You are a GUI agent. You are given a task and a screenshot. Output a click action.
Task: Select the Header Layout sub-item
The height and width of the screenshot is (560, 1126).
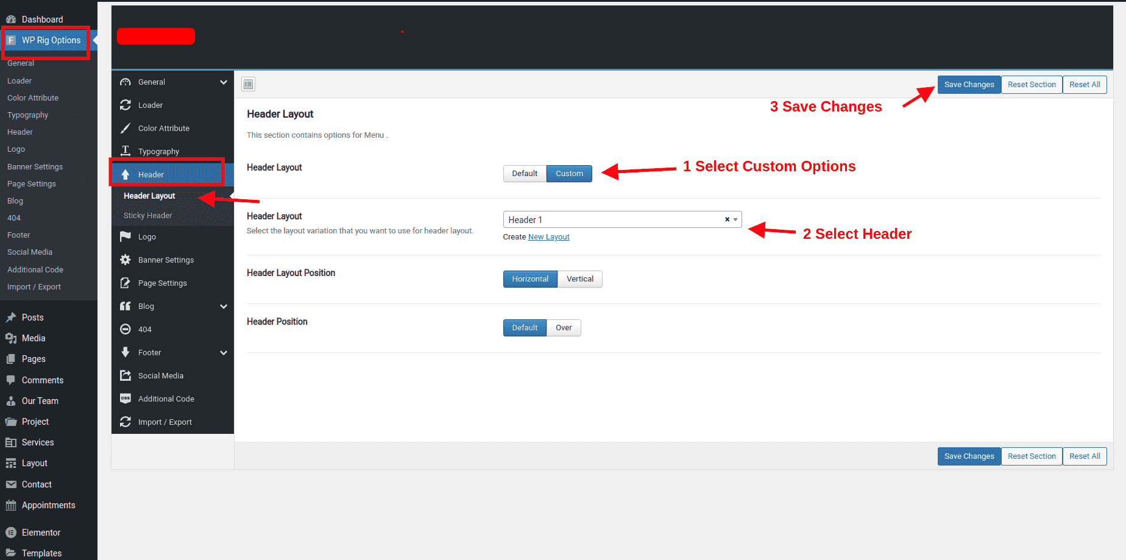point(149,196)
